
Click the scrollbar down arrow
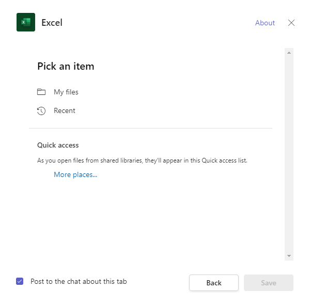289,256
